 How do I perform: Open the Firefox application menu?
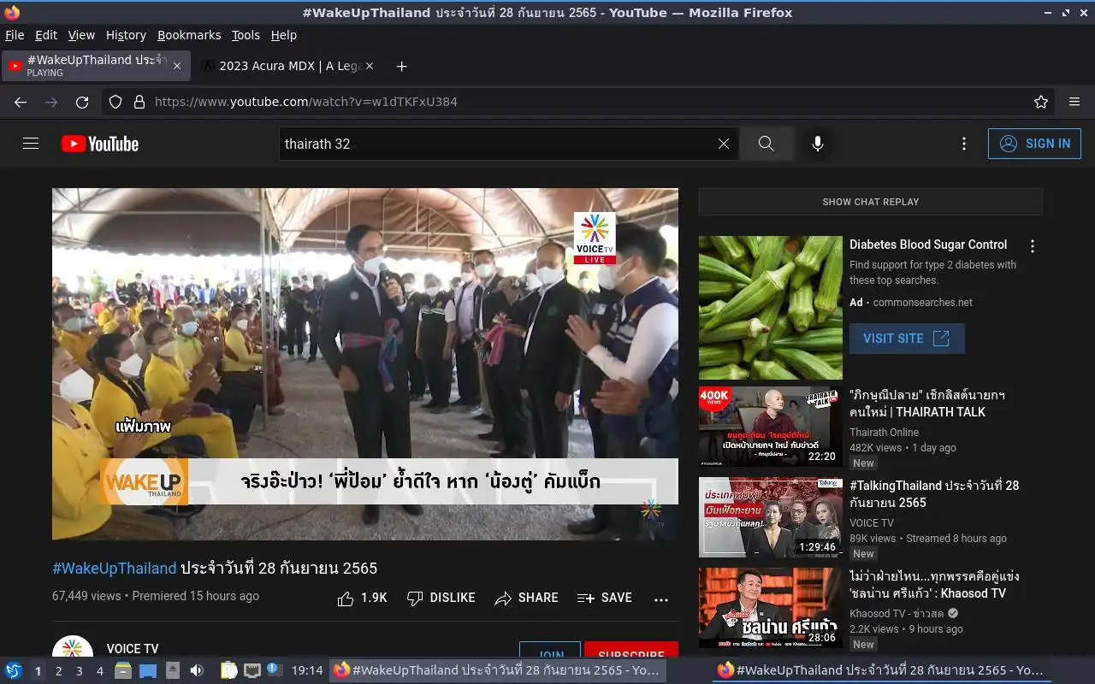click(x=1074, y=102)
